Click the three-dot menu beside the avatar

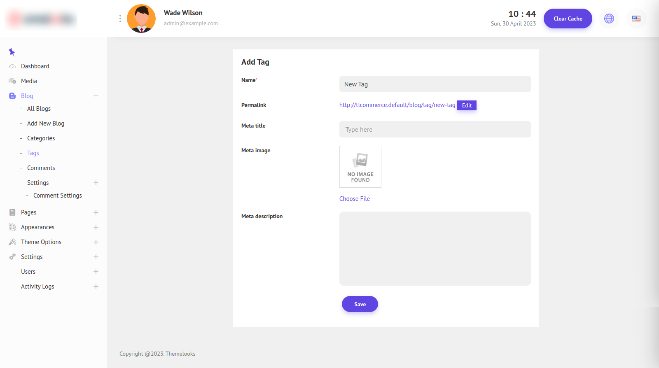coord(120,19)
